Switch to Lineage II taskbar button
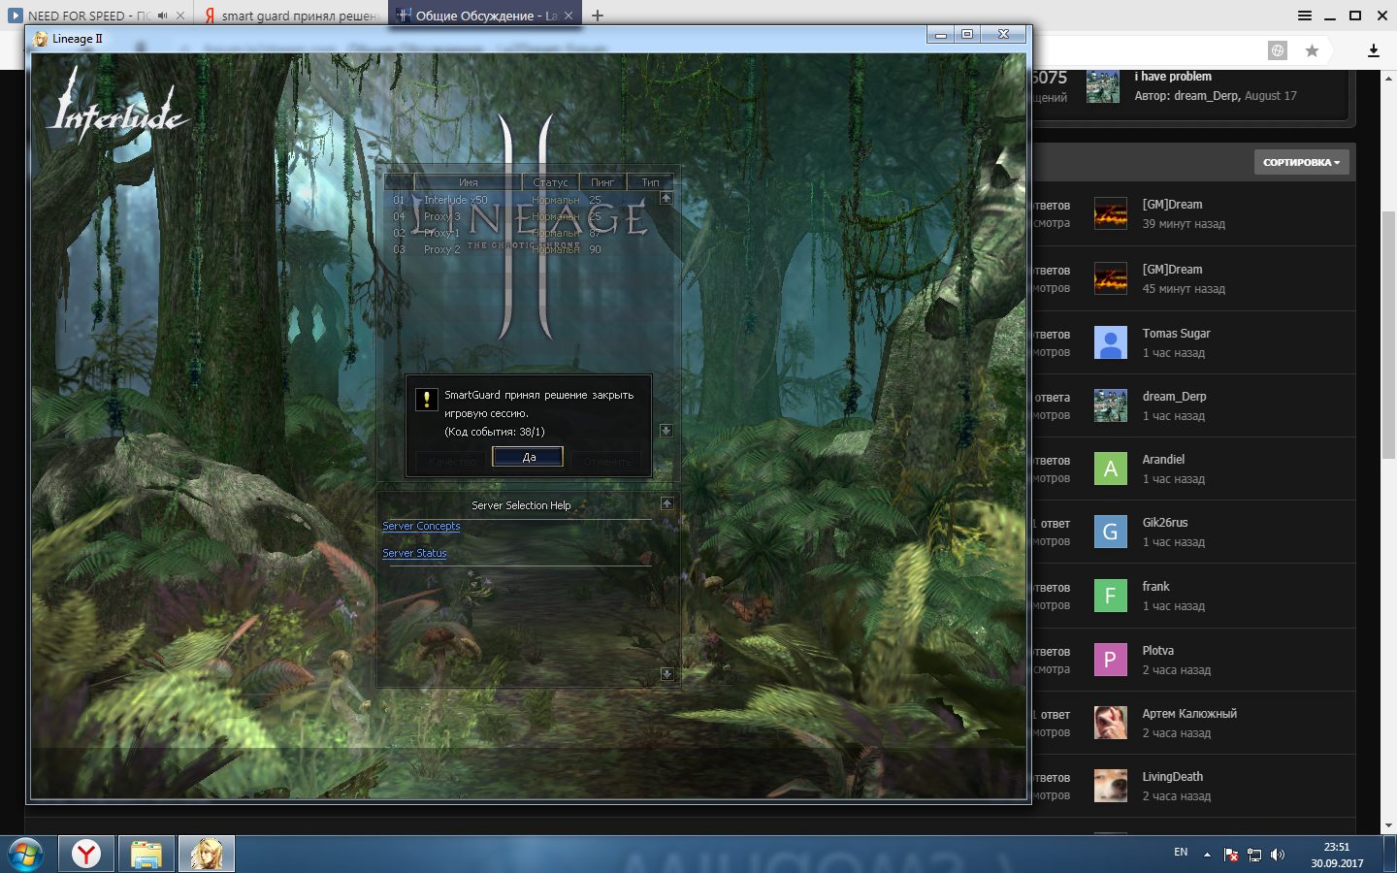 [207, 855]
